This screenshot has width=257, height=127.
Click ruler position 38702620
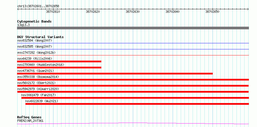(93, 12)
